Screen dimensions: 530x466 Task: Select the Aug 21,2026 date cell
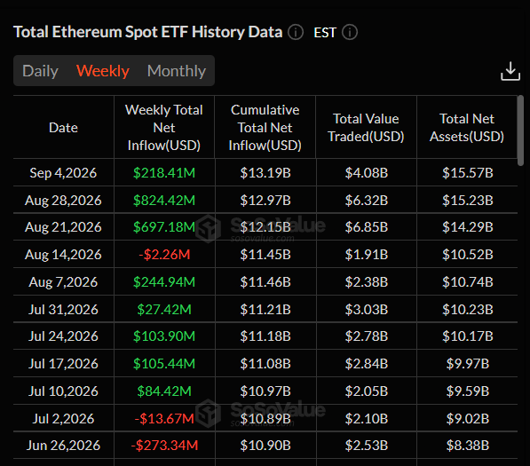pyautogui.click(x=63, y=226)
